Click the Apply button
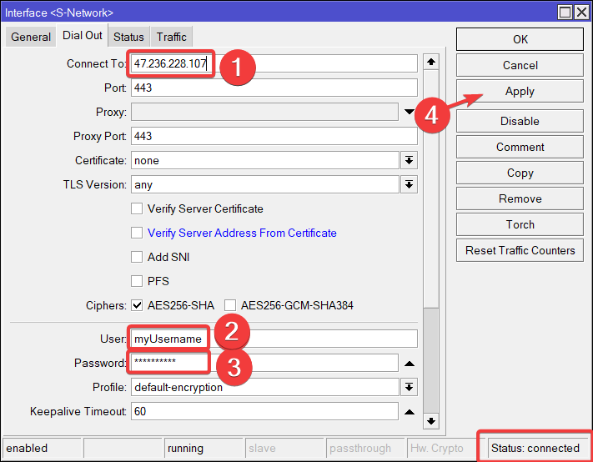The height and width of the screenshot is (462, 593). 520,91
